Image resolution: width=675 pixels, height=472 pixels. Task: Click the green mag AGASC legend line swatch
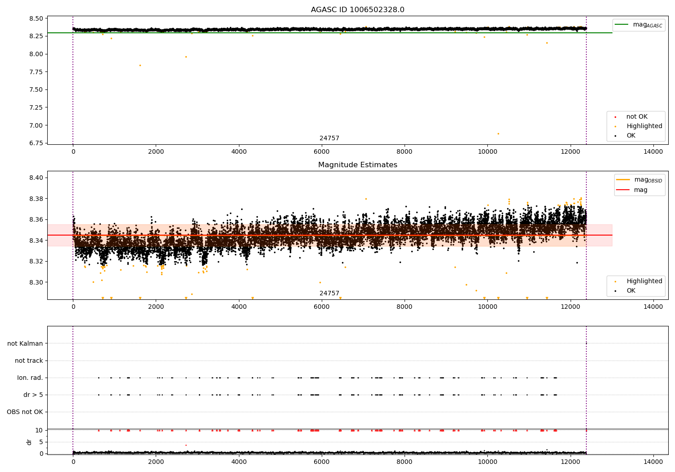[622, 25]
